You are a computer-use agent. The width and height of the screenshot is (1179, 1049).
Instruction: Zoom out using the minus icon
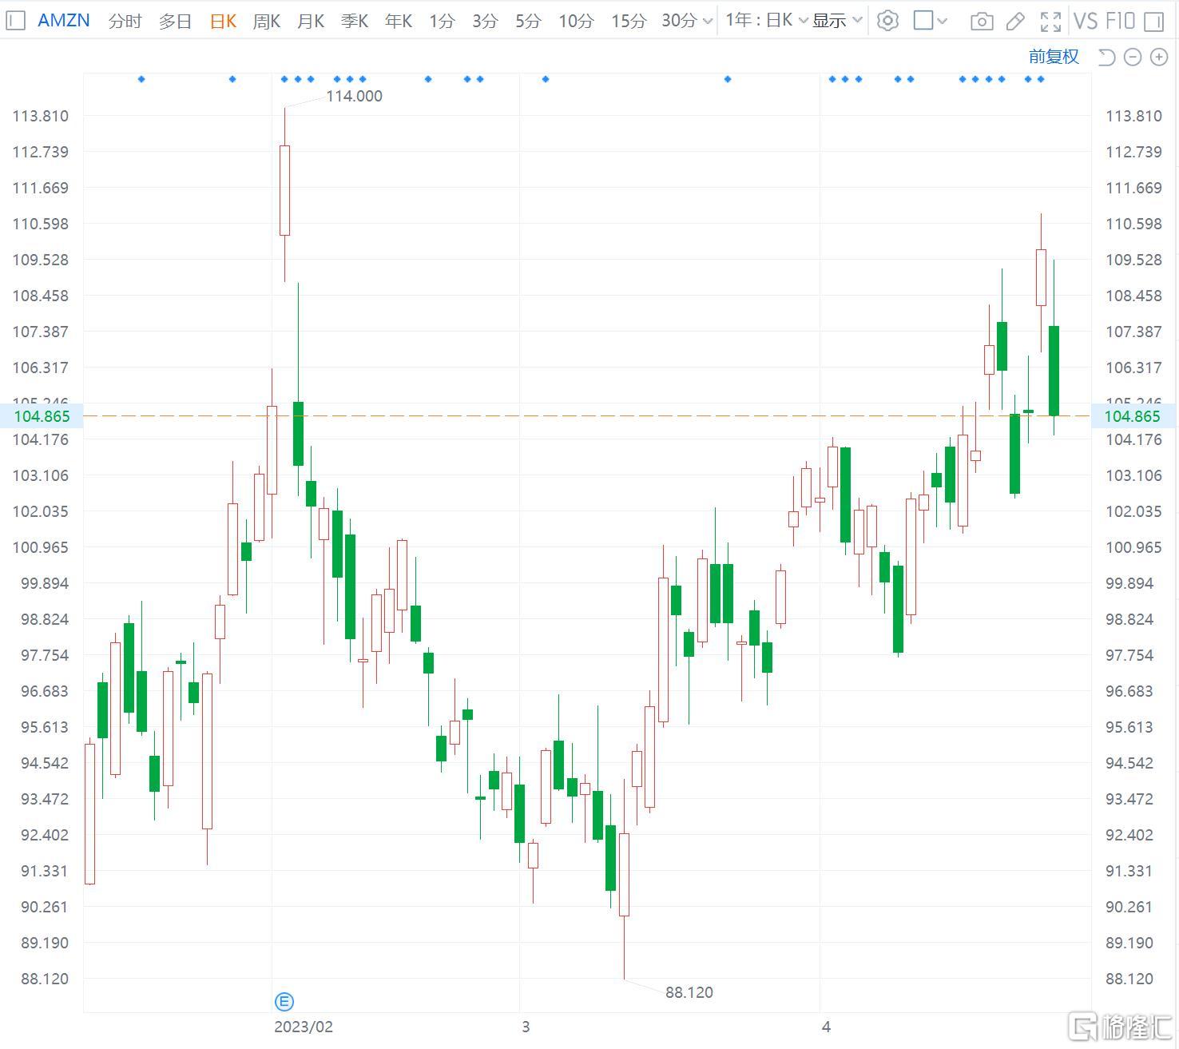click(1132, 57)
